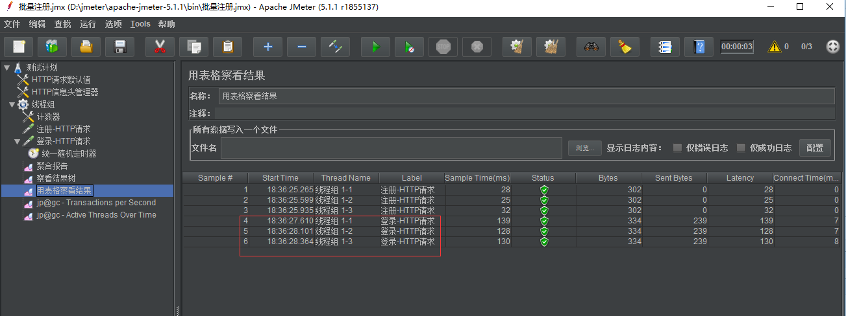Sort by Sample Time(ms) column header
The image size is (846, 316).
(477, 178)
